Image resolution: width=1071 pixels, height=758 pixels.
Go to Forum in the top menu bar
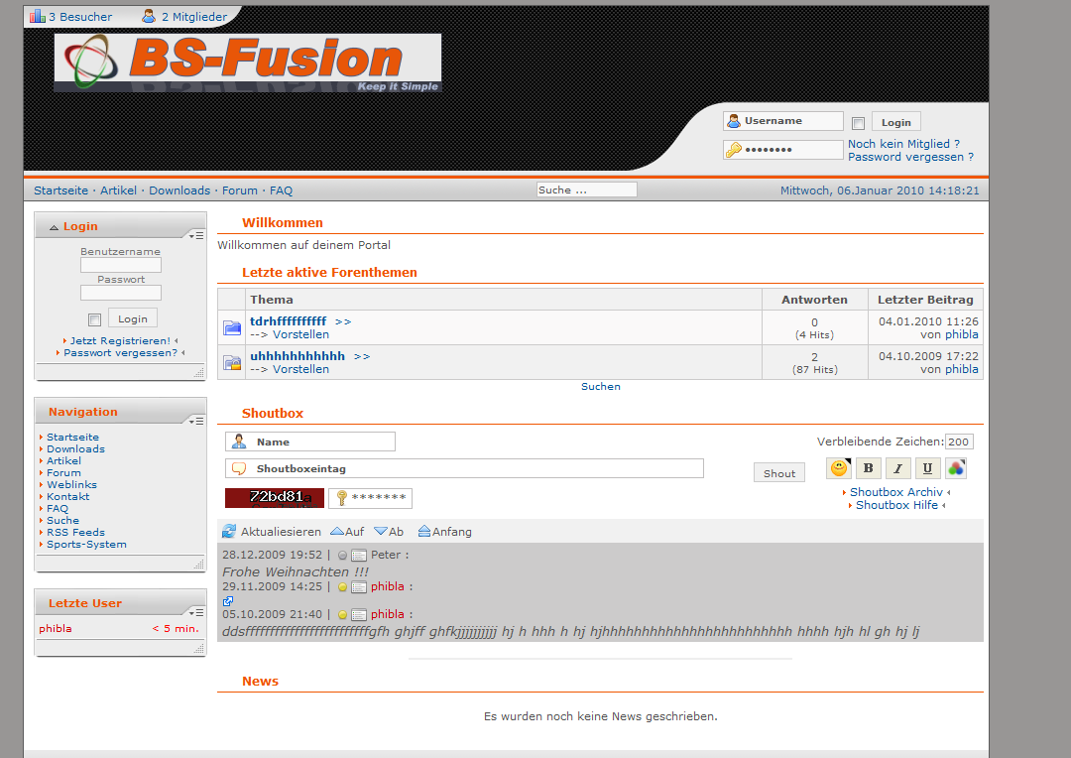(239, 190)
